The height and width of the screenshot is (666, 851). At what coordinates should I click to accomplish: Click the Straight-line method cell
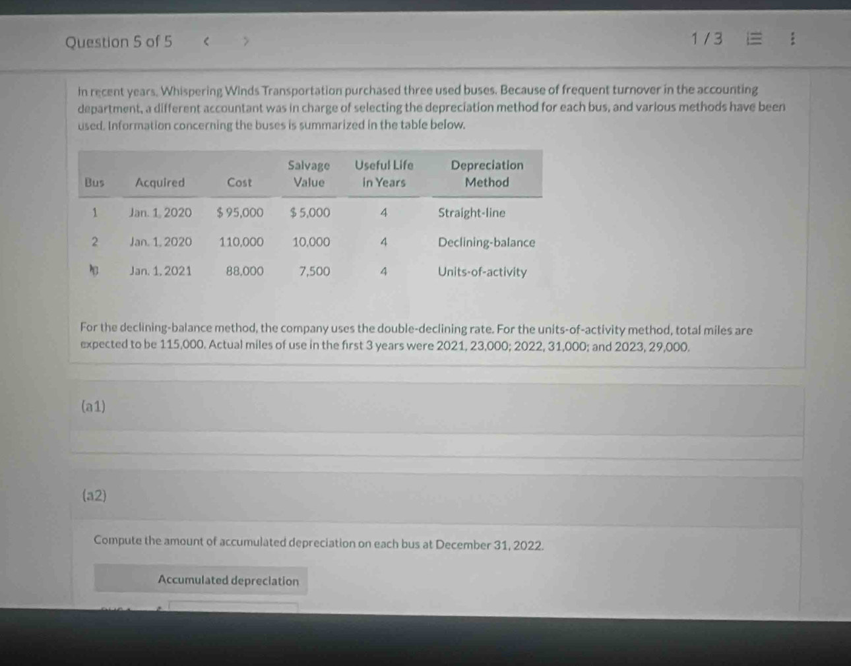point(472,213)
